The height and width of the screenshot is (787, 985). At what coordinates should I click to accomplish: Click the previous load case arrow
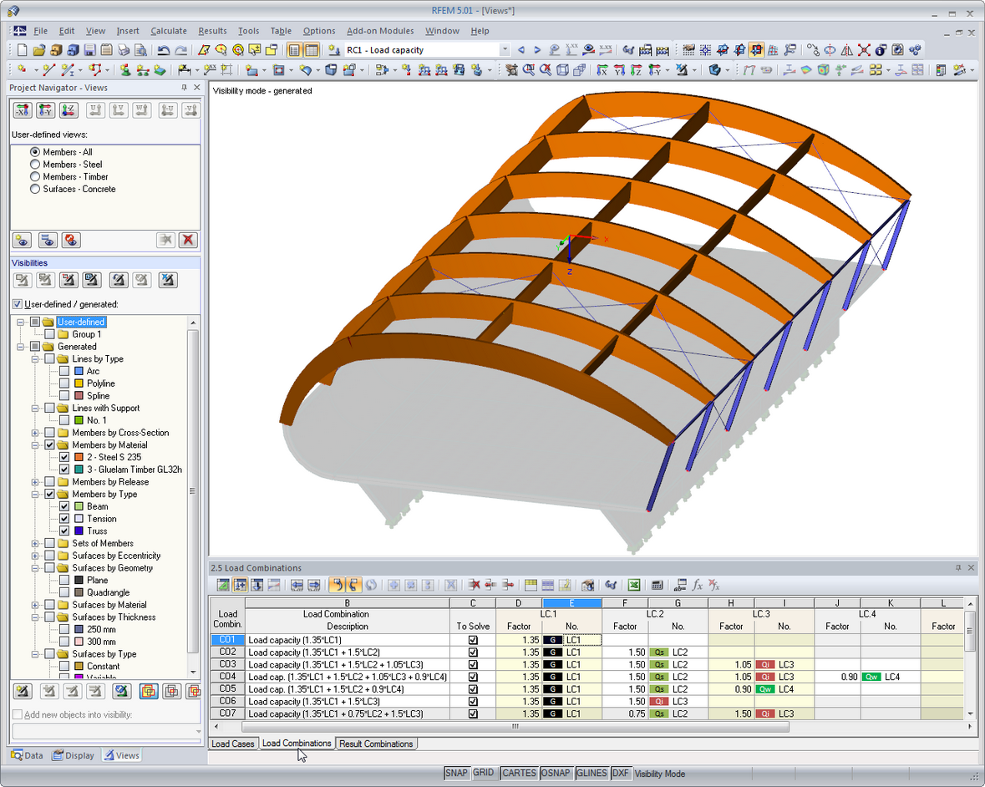tap(520, 50)
